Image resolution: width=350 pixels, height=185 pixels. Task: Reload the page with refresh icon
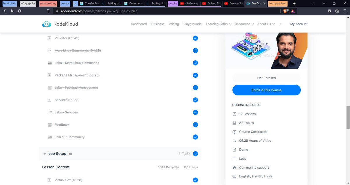(20, 11)
